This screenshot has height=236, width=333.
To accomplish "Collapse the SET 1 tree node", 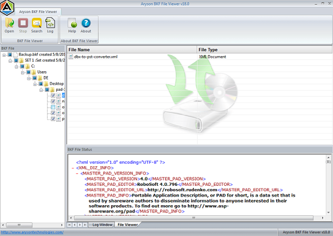I will (10, 61).
